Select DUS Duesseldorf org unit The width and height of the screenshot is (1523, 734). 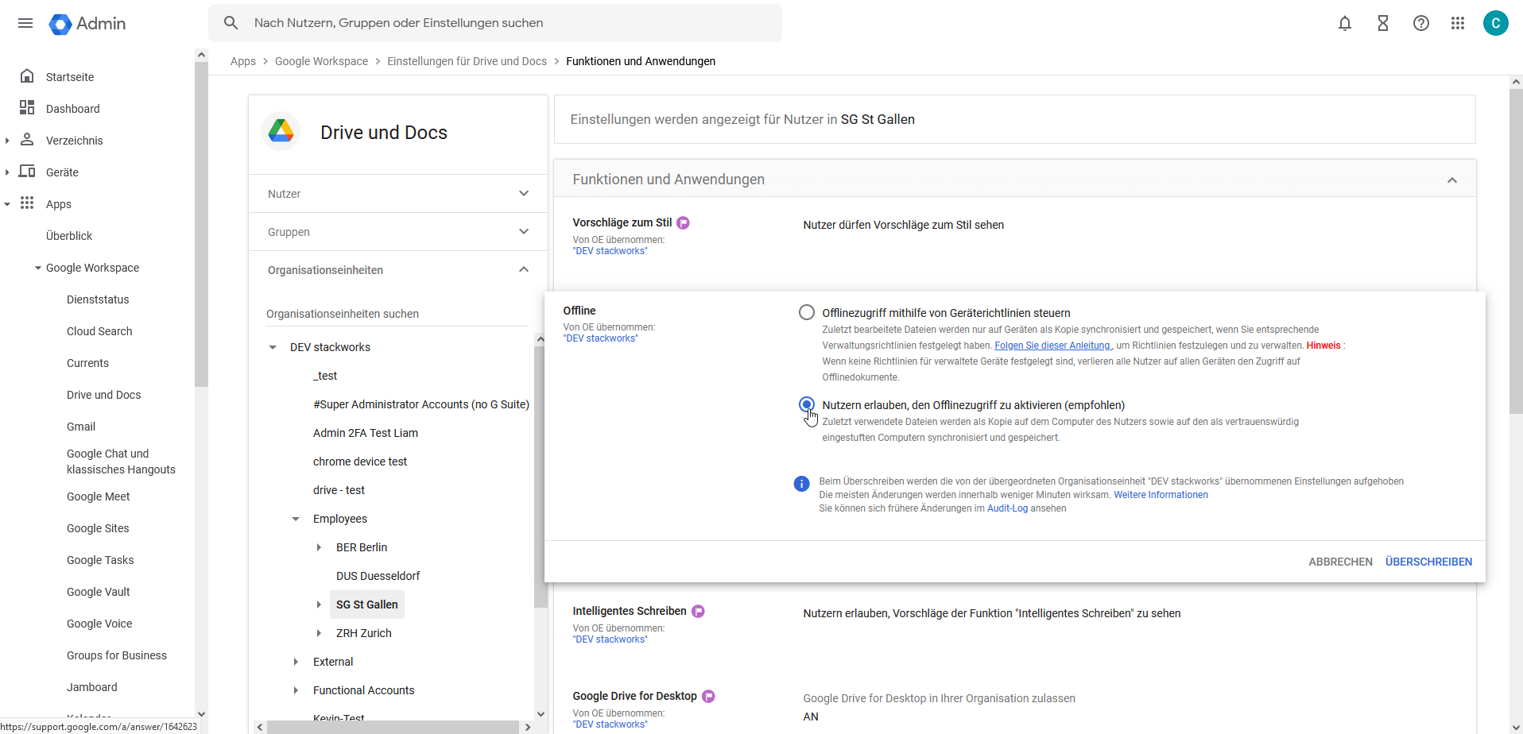click(378, 576)
